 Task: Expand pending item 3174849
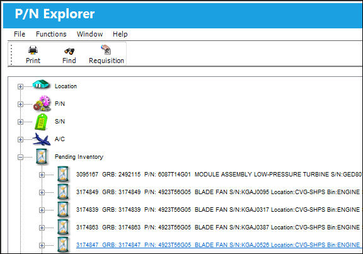click(42, 192)
